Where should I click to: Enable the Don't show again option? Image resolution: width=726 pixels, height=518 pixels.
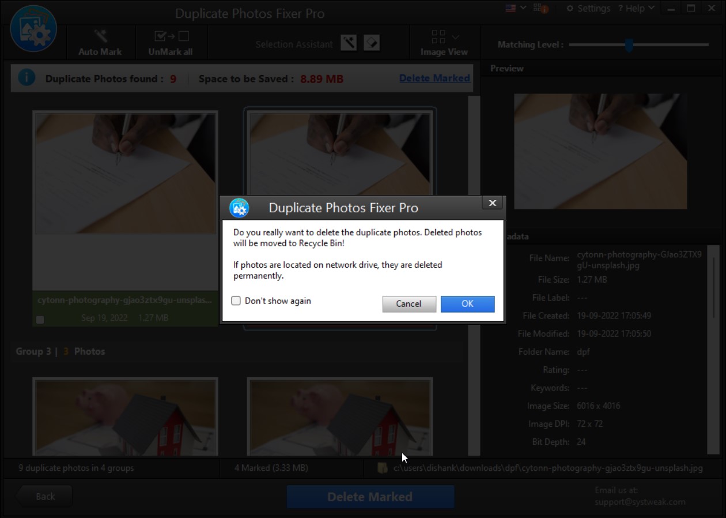(236, 301)
